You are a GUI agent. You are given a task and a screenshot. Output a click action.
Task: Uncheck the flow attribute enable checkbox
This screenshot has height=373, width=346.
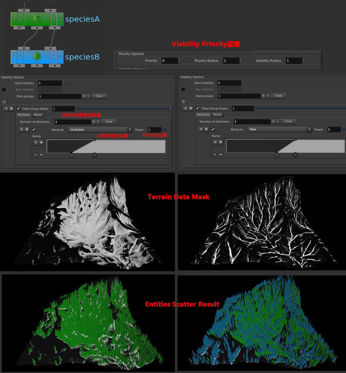(x=213, y=129)
